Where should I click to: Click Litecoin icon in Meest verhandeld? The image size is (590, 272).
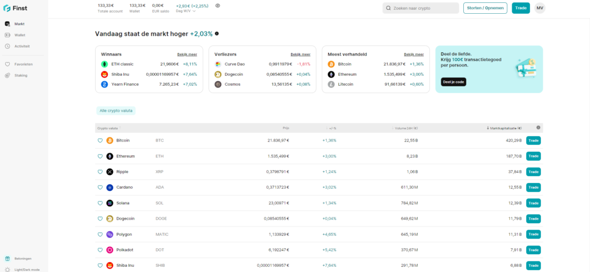pos(331,85)
